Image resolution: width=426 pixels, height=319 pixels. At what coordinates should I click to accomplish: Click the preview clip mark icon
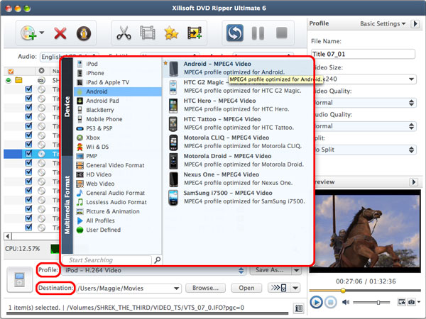(x=402, y=302)
